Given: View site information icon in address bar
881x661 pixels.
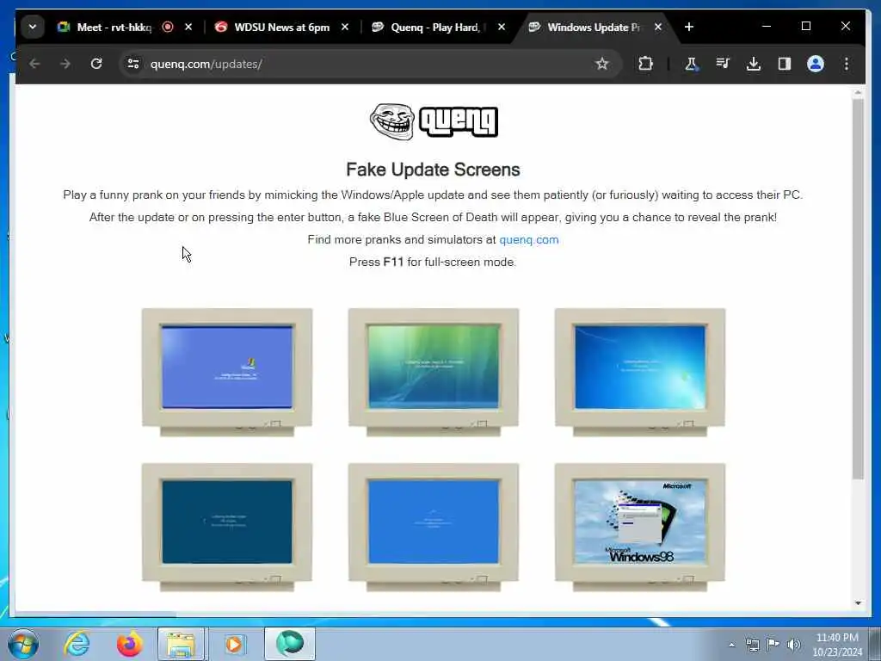Looking at the screenshot, I should (x=133, y=64).
